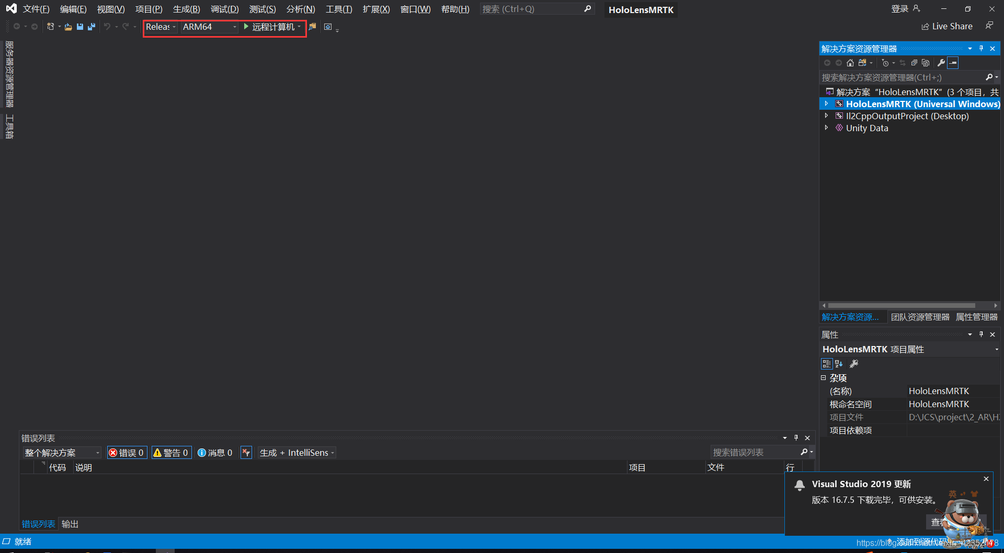1004x553 pixels.
Task: Click the Show All Files icon
Action: tap(926, 63)
